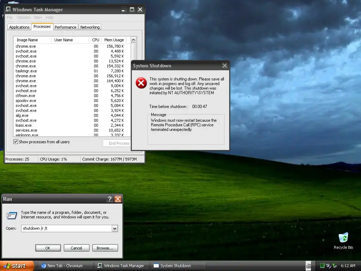Select chrome.exe using 156,780 K
Viewport: 361px width, 271px height.
point(70,46)
